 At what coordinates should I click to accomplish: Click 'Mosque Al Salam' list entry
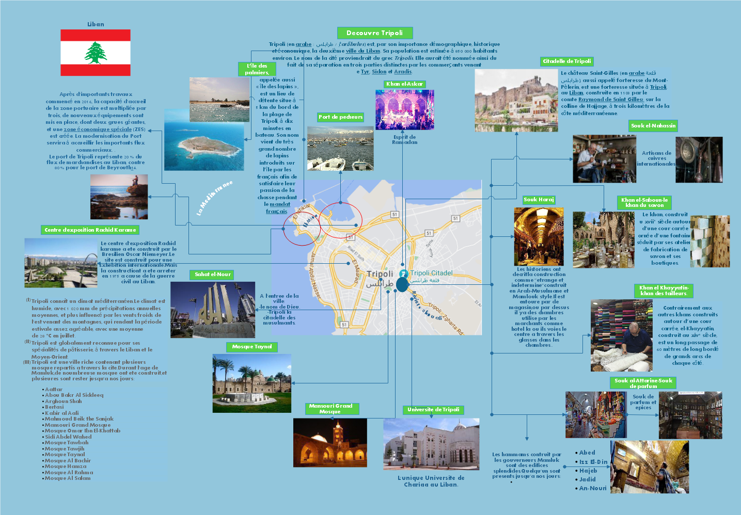coord(68,478)
